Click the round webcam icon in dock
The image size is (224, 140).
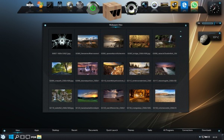point(155,5)
